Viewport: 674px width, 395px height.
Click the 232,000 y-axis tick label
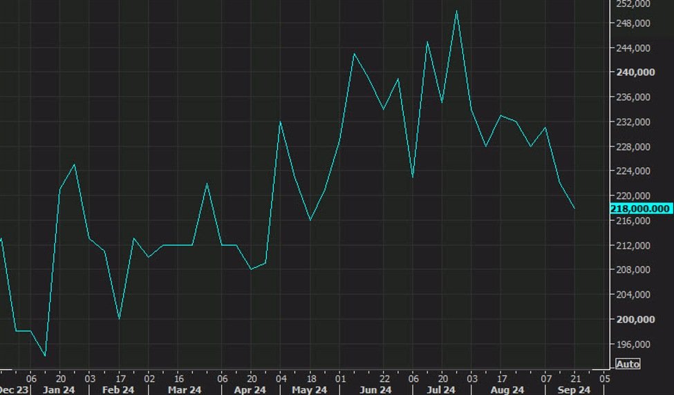pyautogui.click(x=635, y=122)
